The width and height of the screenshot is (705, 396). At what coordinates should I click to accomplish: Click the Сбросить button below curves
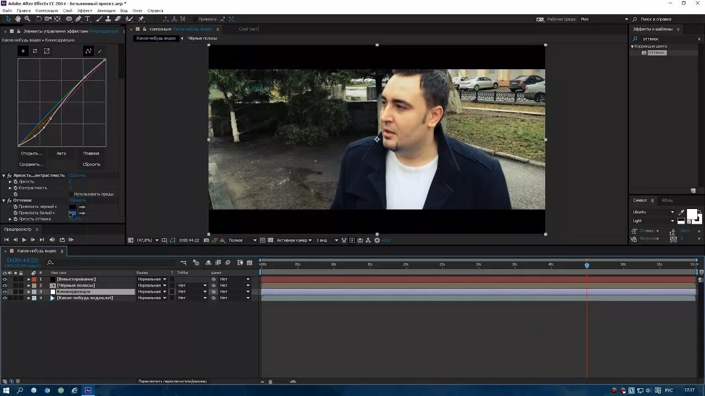(91, 164)
